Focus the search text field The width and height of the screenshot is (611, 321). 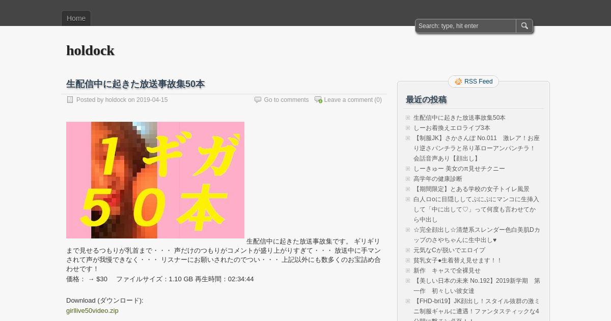point(466,26)
